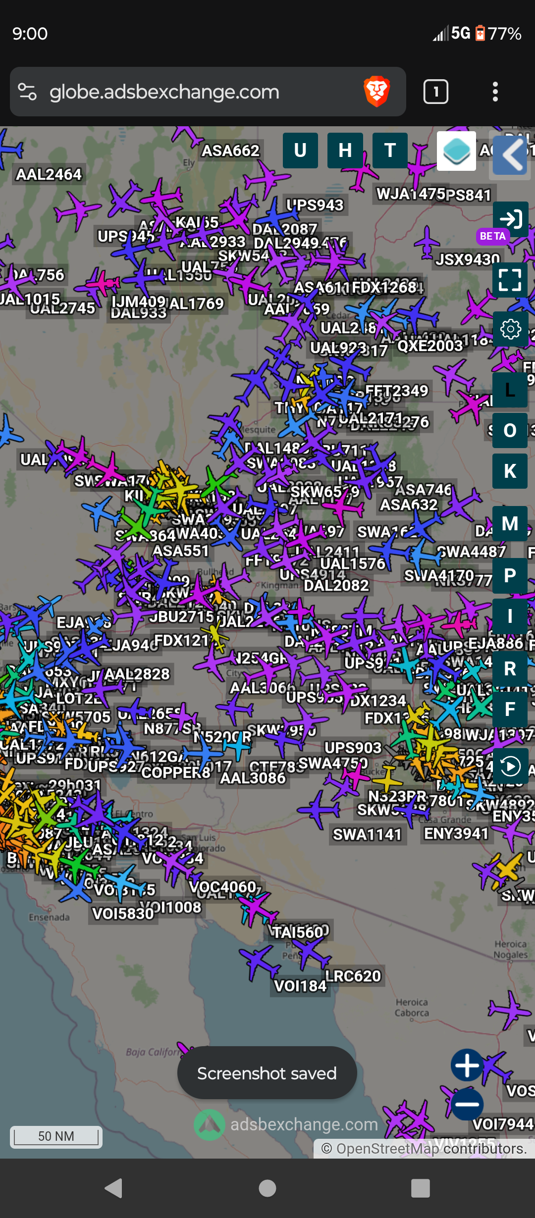
Task: Tap the R button
Action: [510, 668]
